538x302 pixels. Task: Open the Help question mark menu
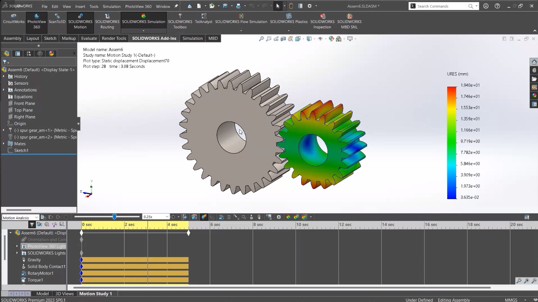(497, 6)
